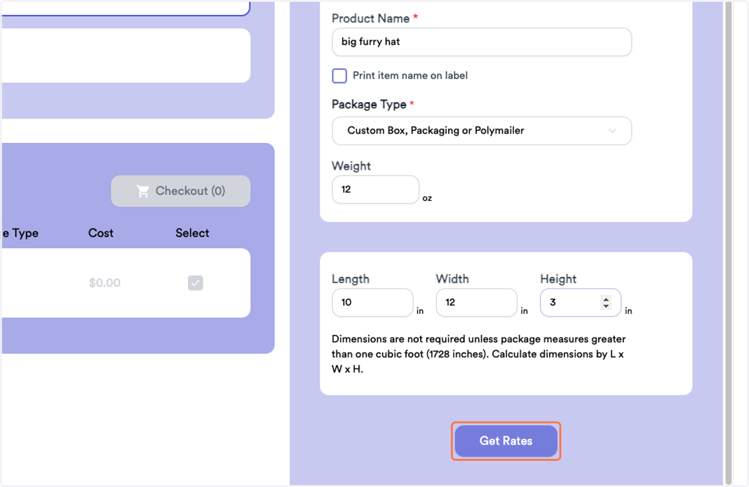Image resolution: width=749 pixels, height=487 pixels.
Task: Click the Checkout (0) button
Action: pos(180,191)
